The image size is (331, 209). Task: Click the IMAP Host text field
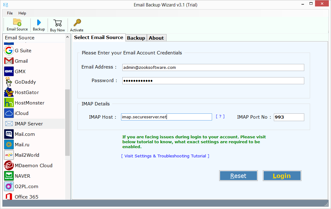(x=166, y=117)
